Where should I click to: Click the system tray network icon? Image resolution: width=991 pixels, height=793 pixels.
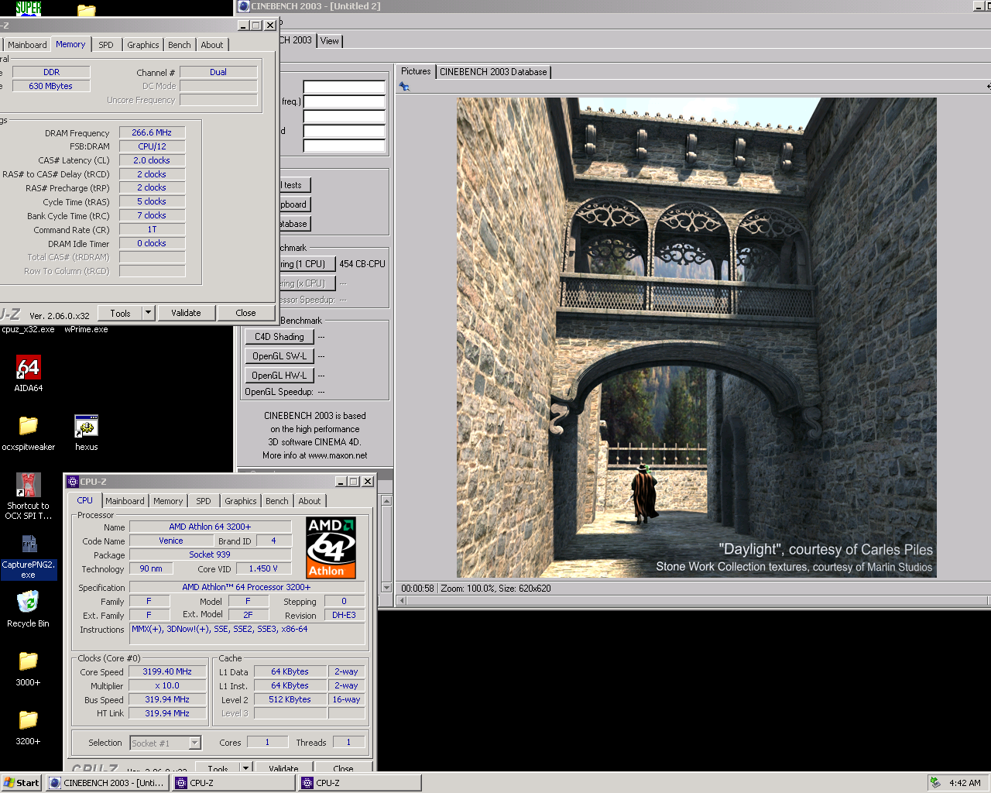pos(935,782)
